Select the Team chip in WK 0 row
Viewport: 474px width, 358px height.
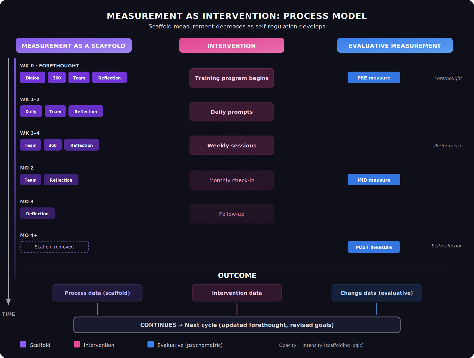(79, 77)
